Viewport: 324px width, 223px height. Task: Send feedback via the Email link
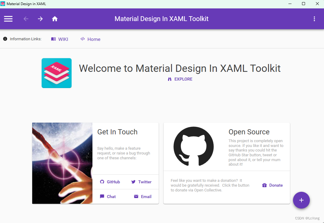pos(142,196)
